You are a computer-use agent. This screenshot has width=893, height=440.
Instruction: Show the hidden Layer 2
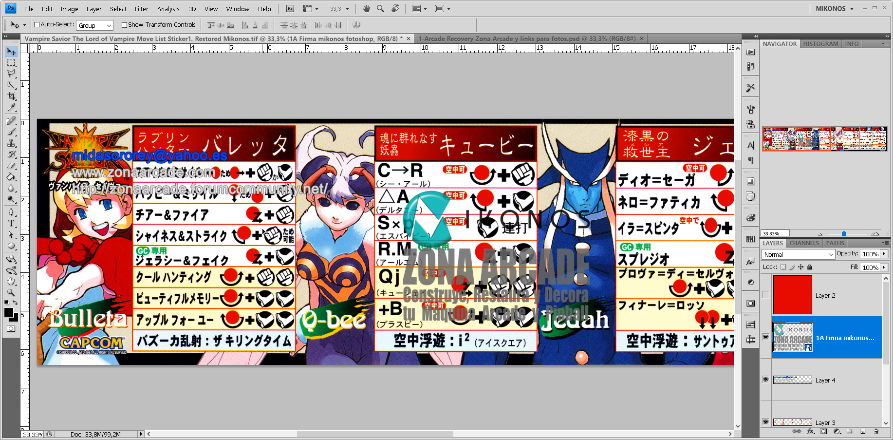pos(766,295)
